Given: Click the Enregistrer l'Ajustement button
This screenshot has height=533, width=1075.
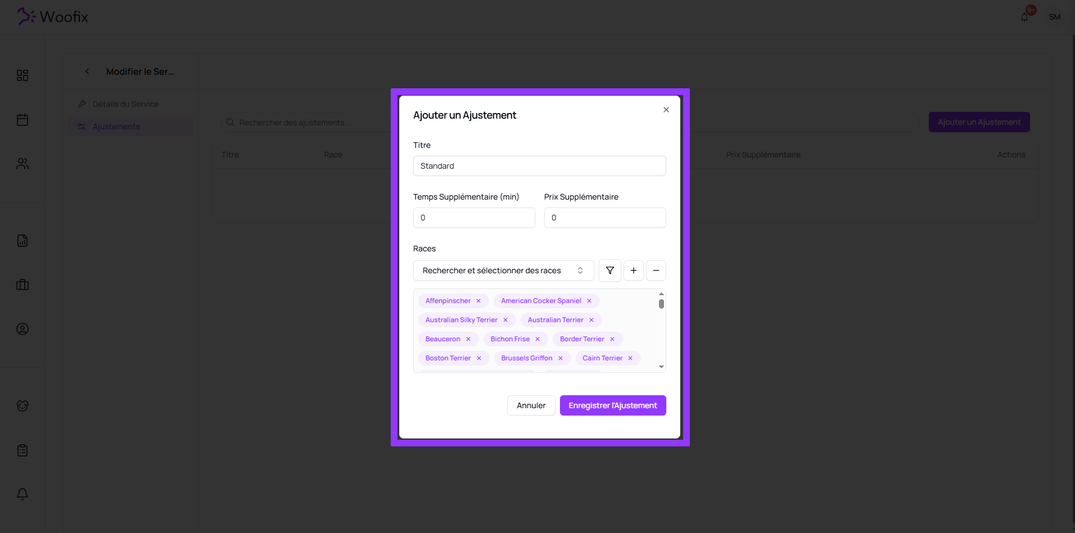Looking at the screenshot, I should click(x=613, y=405).
